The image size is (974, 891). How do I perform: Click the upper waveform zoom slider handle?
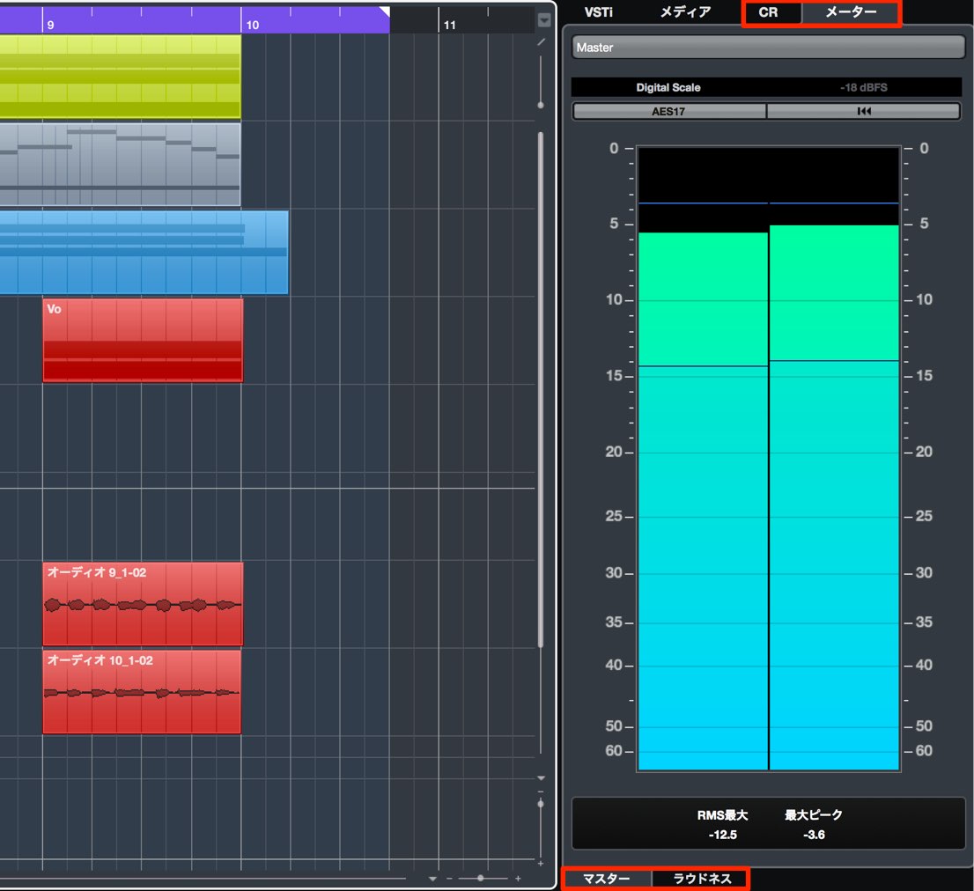pos(541,105)
